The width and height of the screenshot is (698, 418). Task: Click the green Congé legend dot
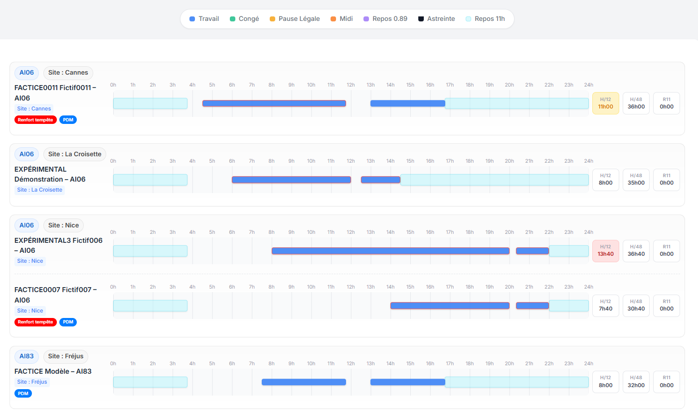click(232, 19)
